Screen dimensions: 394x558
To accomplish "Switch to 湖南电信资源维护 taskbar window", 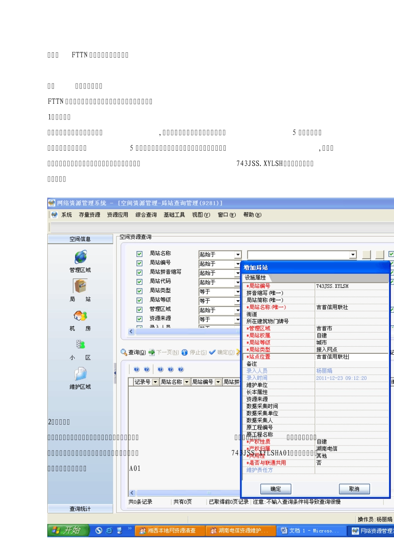I will [x=241, y=531].
